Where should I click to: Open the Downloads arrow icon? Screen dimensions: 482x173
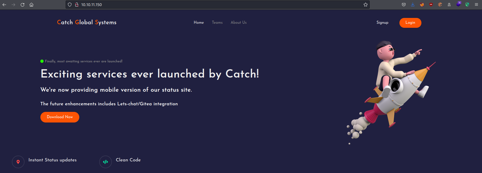[x=413, y=5]
